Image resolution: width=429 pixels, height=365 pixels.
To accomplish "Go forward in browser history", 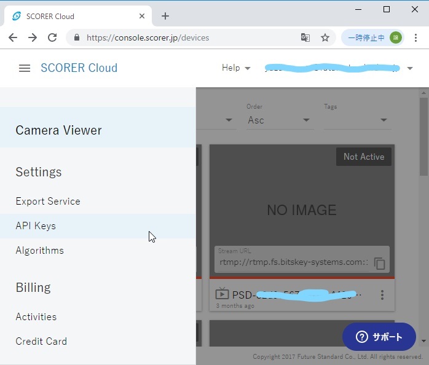I will tap(33, 37).
